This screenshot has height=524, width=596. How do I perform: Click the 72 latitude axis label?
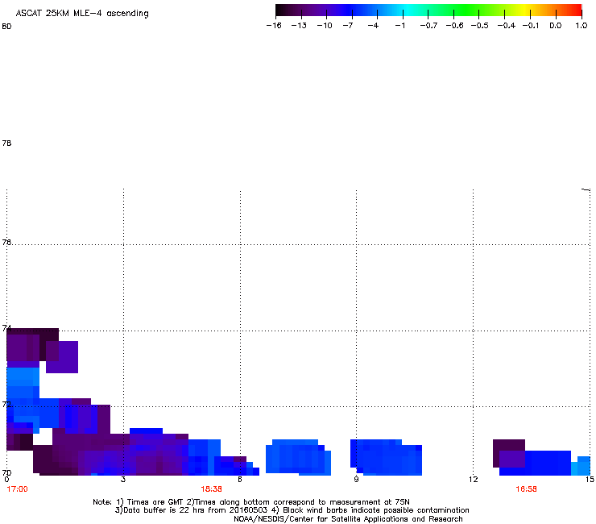6,404
